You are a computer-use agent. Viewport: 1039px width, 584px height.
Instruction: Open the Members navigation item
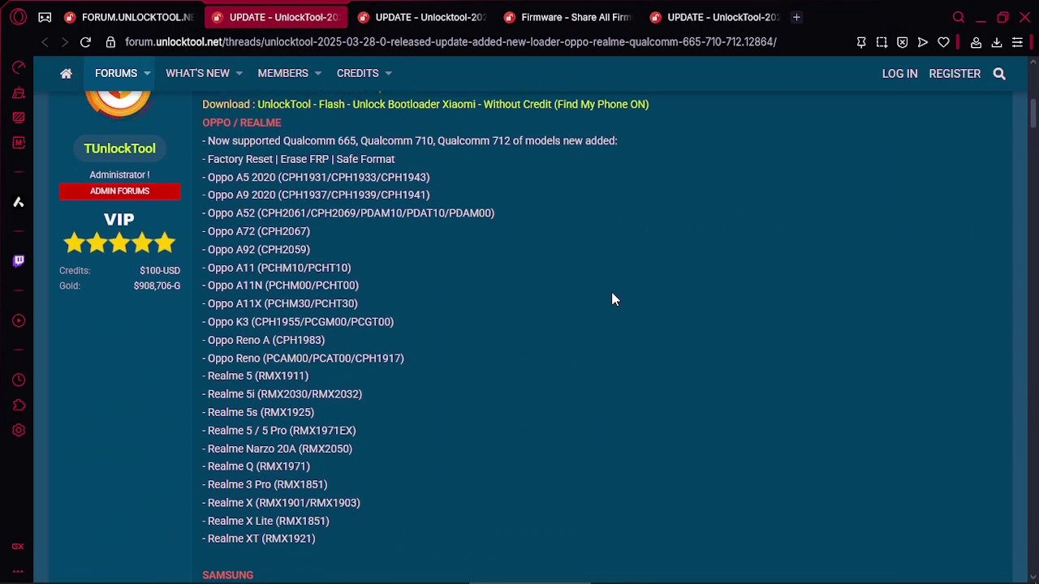click(x=282, y=74)
